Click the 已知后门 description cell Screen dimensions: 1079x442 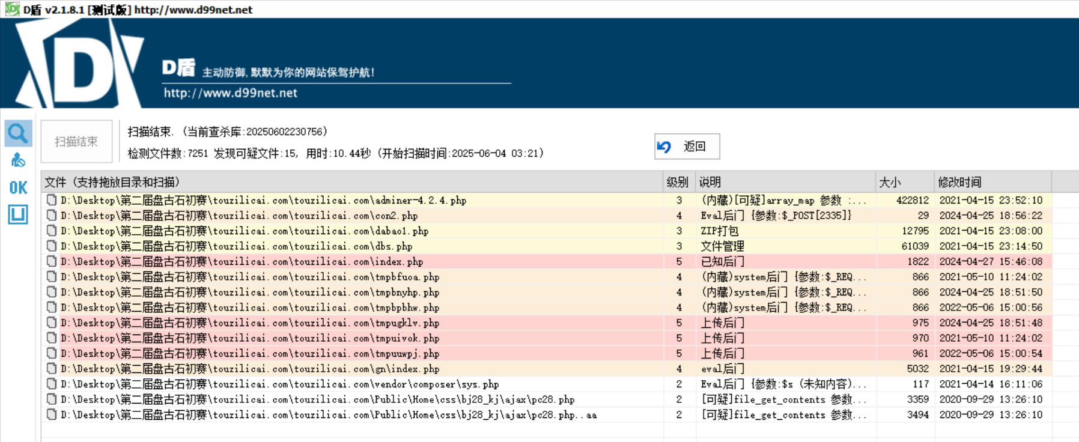722,261
